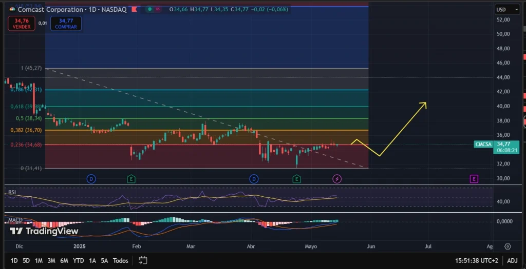Click the TradingView logo
Screen dimensions: 526x269
pos(44,231)
